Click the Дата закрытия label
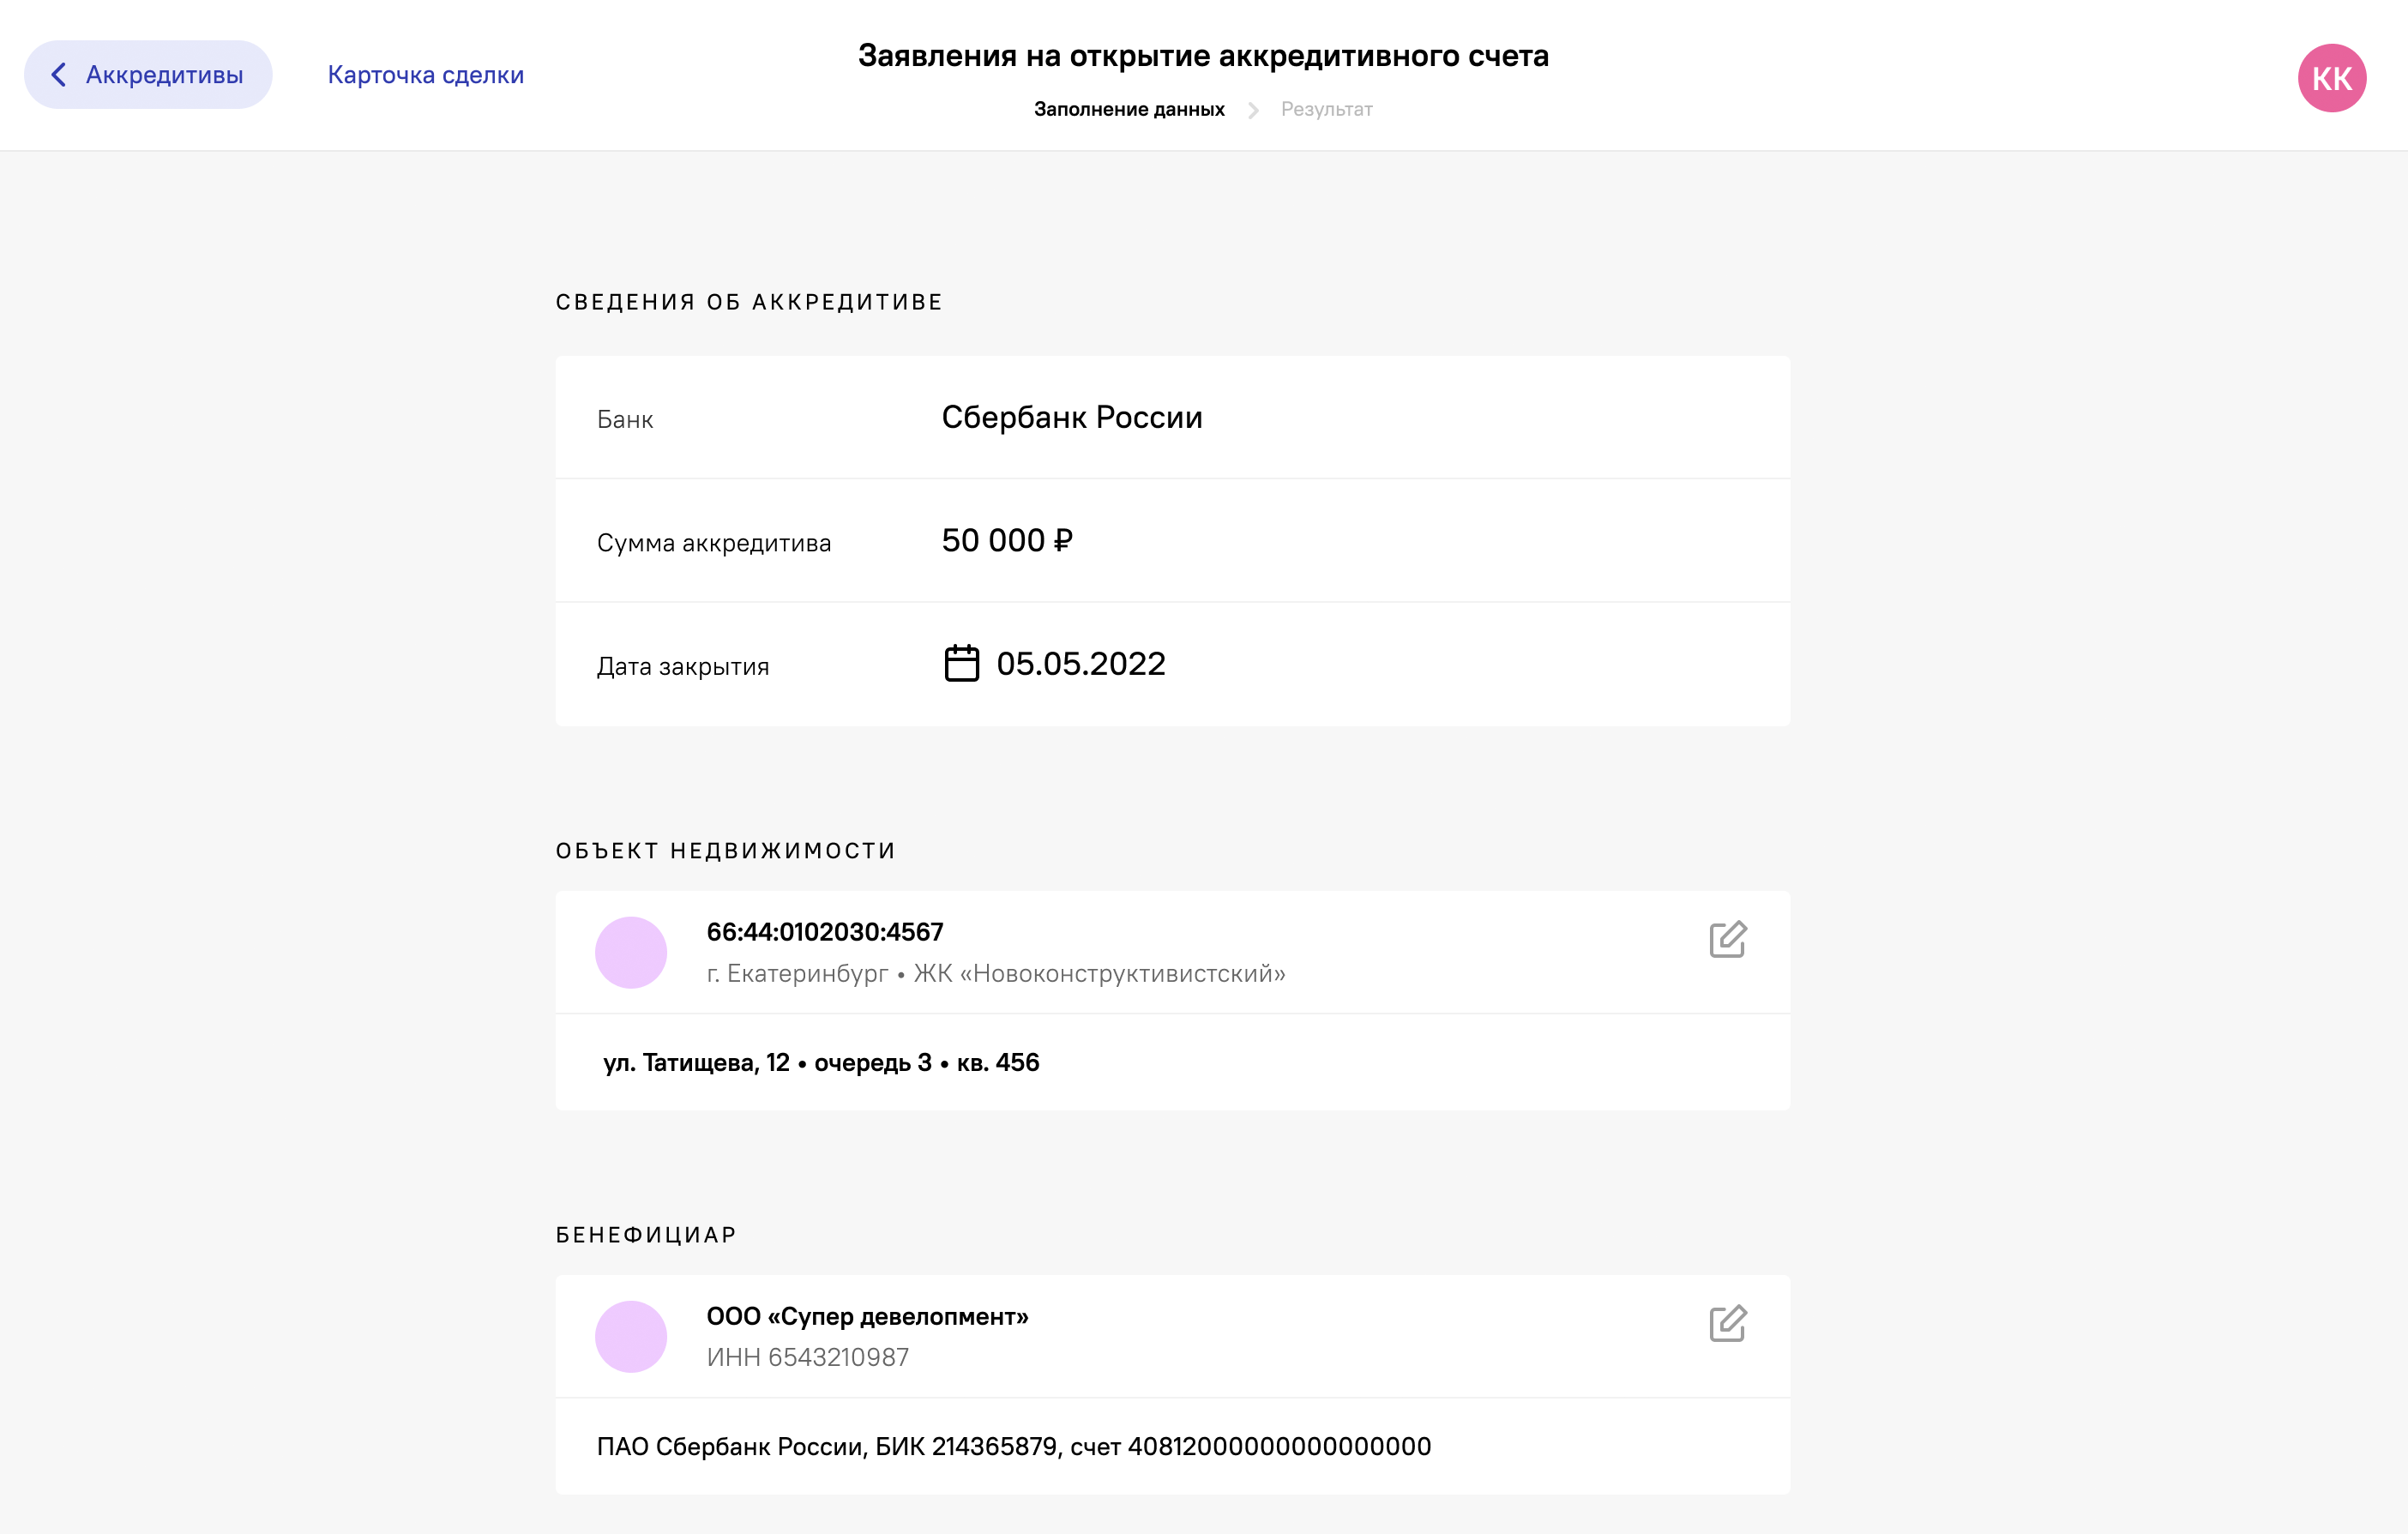Screen dimensions: 2408x1534 tap(682, 667)
